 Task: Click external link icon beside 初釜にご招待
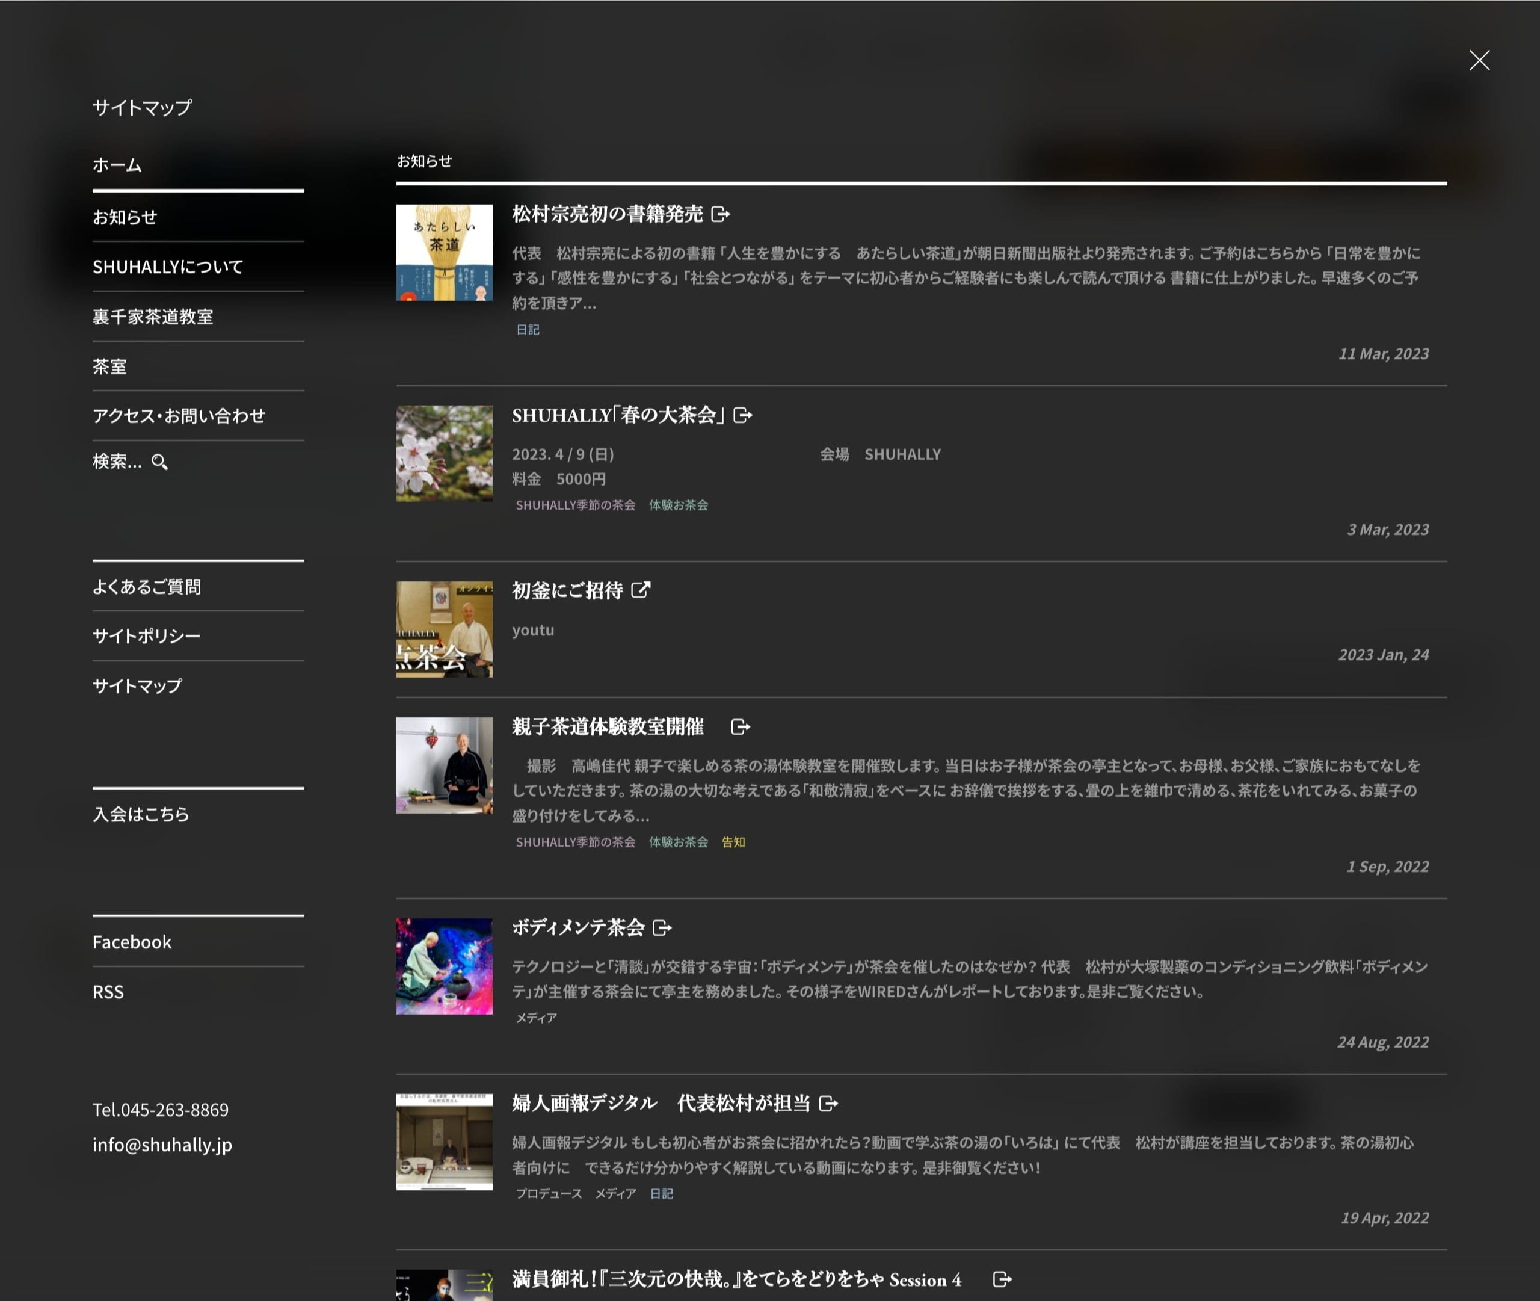click(x=641, y=590)
